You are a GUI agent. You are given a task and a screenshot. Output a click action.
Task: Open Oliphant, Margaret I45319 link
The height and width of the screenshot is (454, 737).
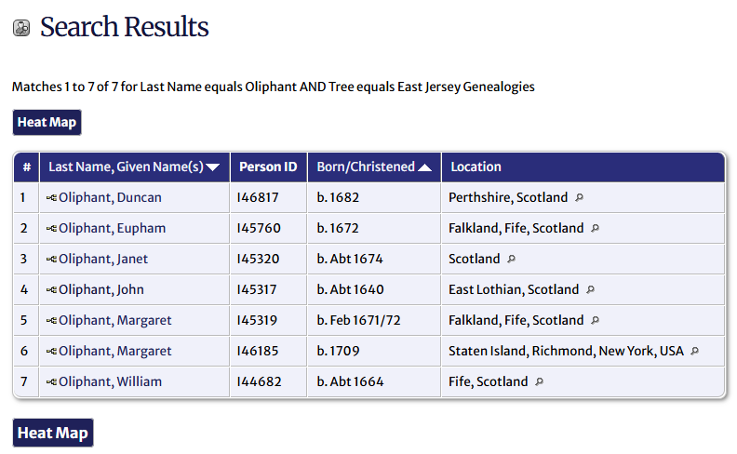click(114, 321)
